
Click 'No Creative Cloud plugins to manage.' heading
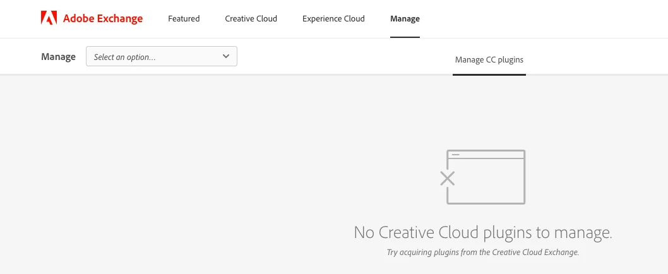(x=482, y=233)
